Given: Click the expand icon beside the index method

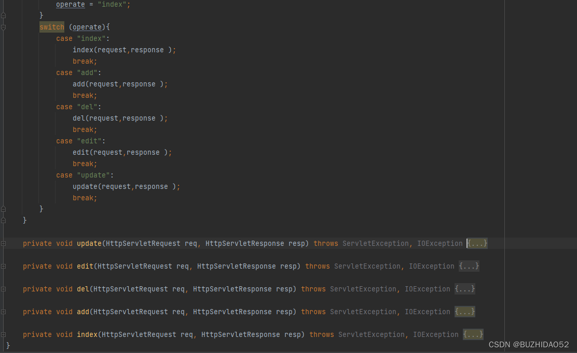Looking at the screenshot, I should [3, 334].
